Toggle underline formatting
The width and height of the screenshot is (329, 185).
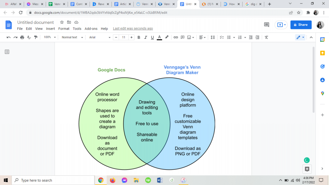pyautogui.click(x=152, y=37)
